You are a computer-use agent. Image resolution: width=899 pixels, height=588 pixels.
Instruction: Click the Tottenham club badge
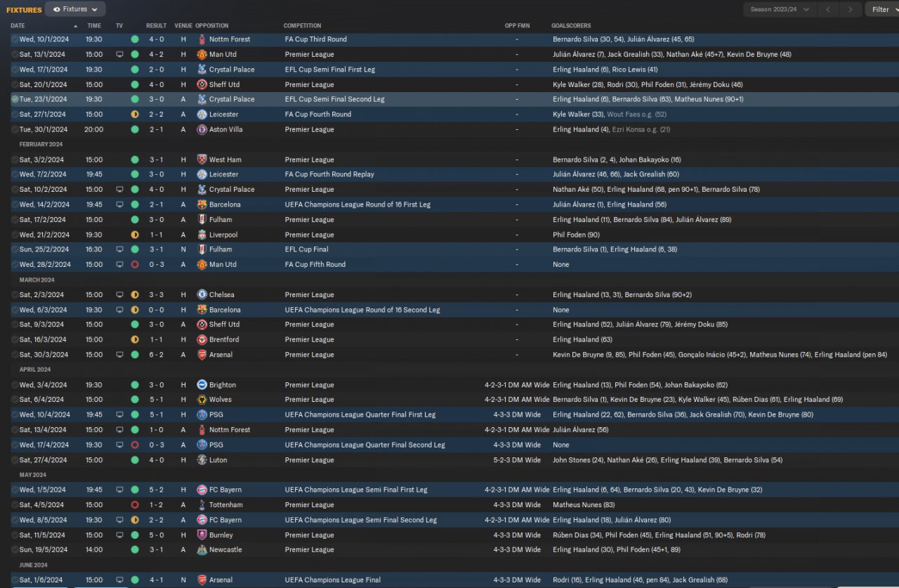click(x=202, y=505)
